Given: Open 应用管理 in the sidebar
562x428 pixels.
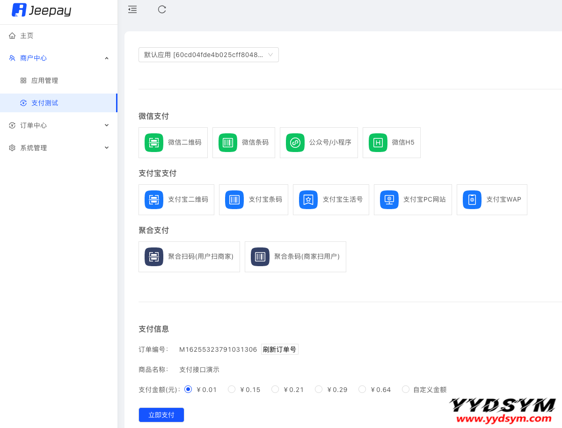Looking at the screenshot, I should tap(44, 80).
